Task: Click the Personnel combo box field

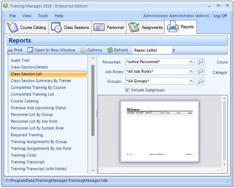Action: point(160,62)
